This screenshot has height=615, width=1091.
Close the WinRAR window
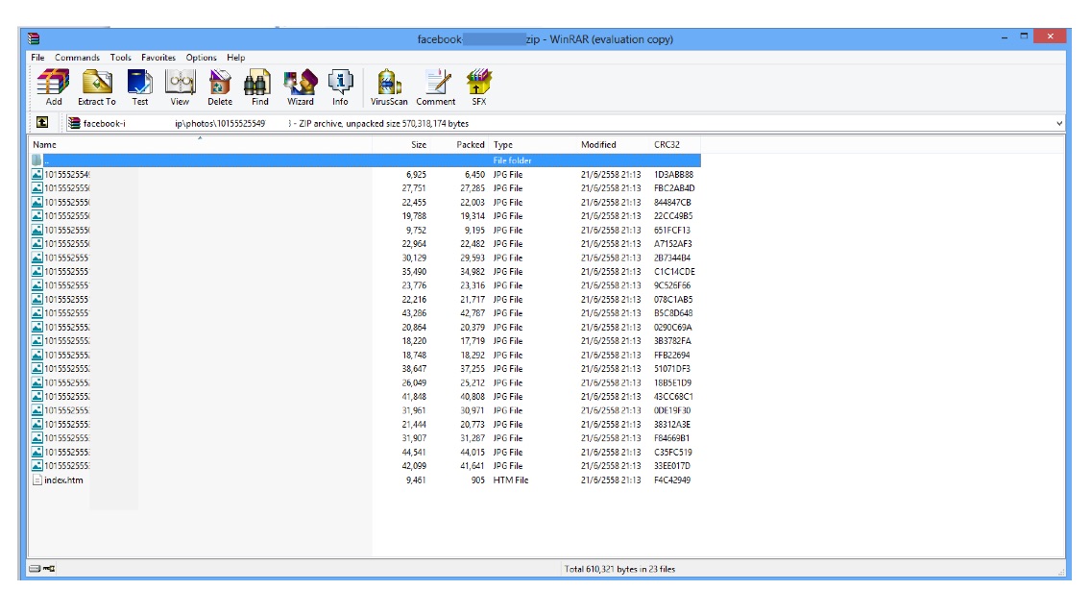(x=1050, y=37)
